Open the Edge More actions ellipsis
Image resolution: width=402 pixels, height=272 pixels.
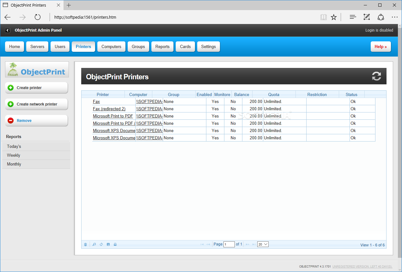click(x=394, y=17)
